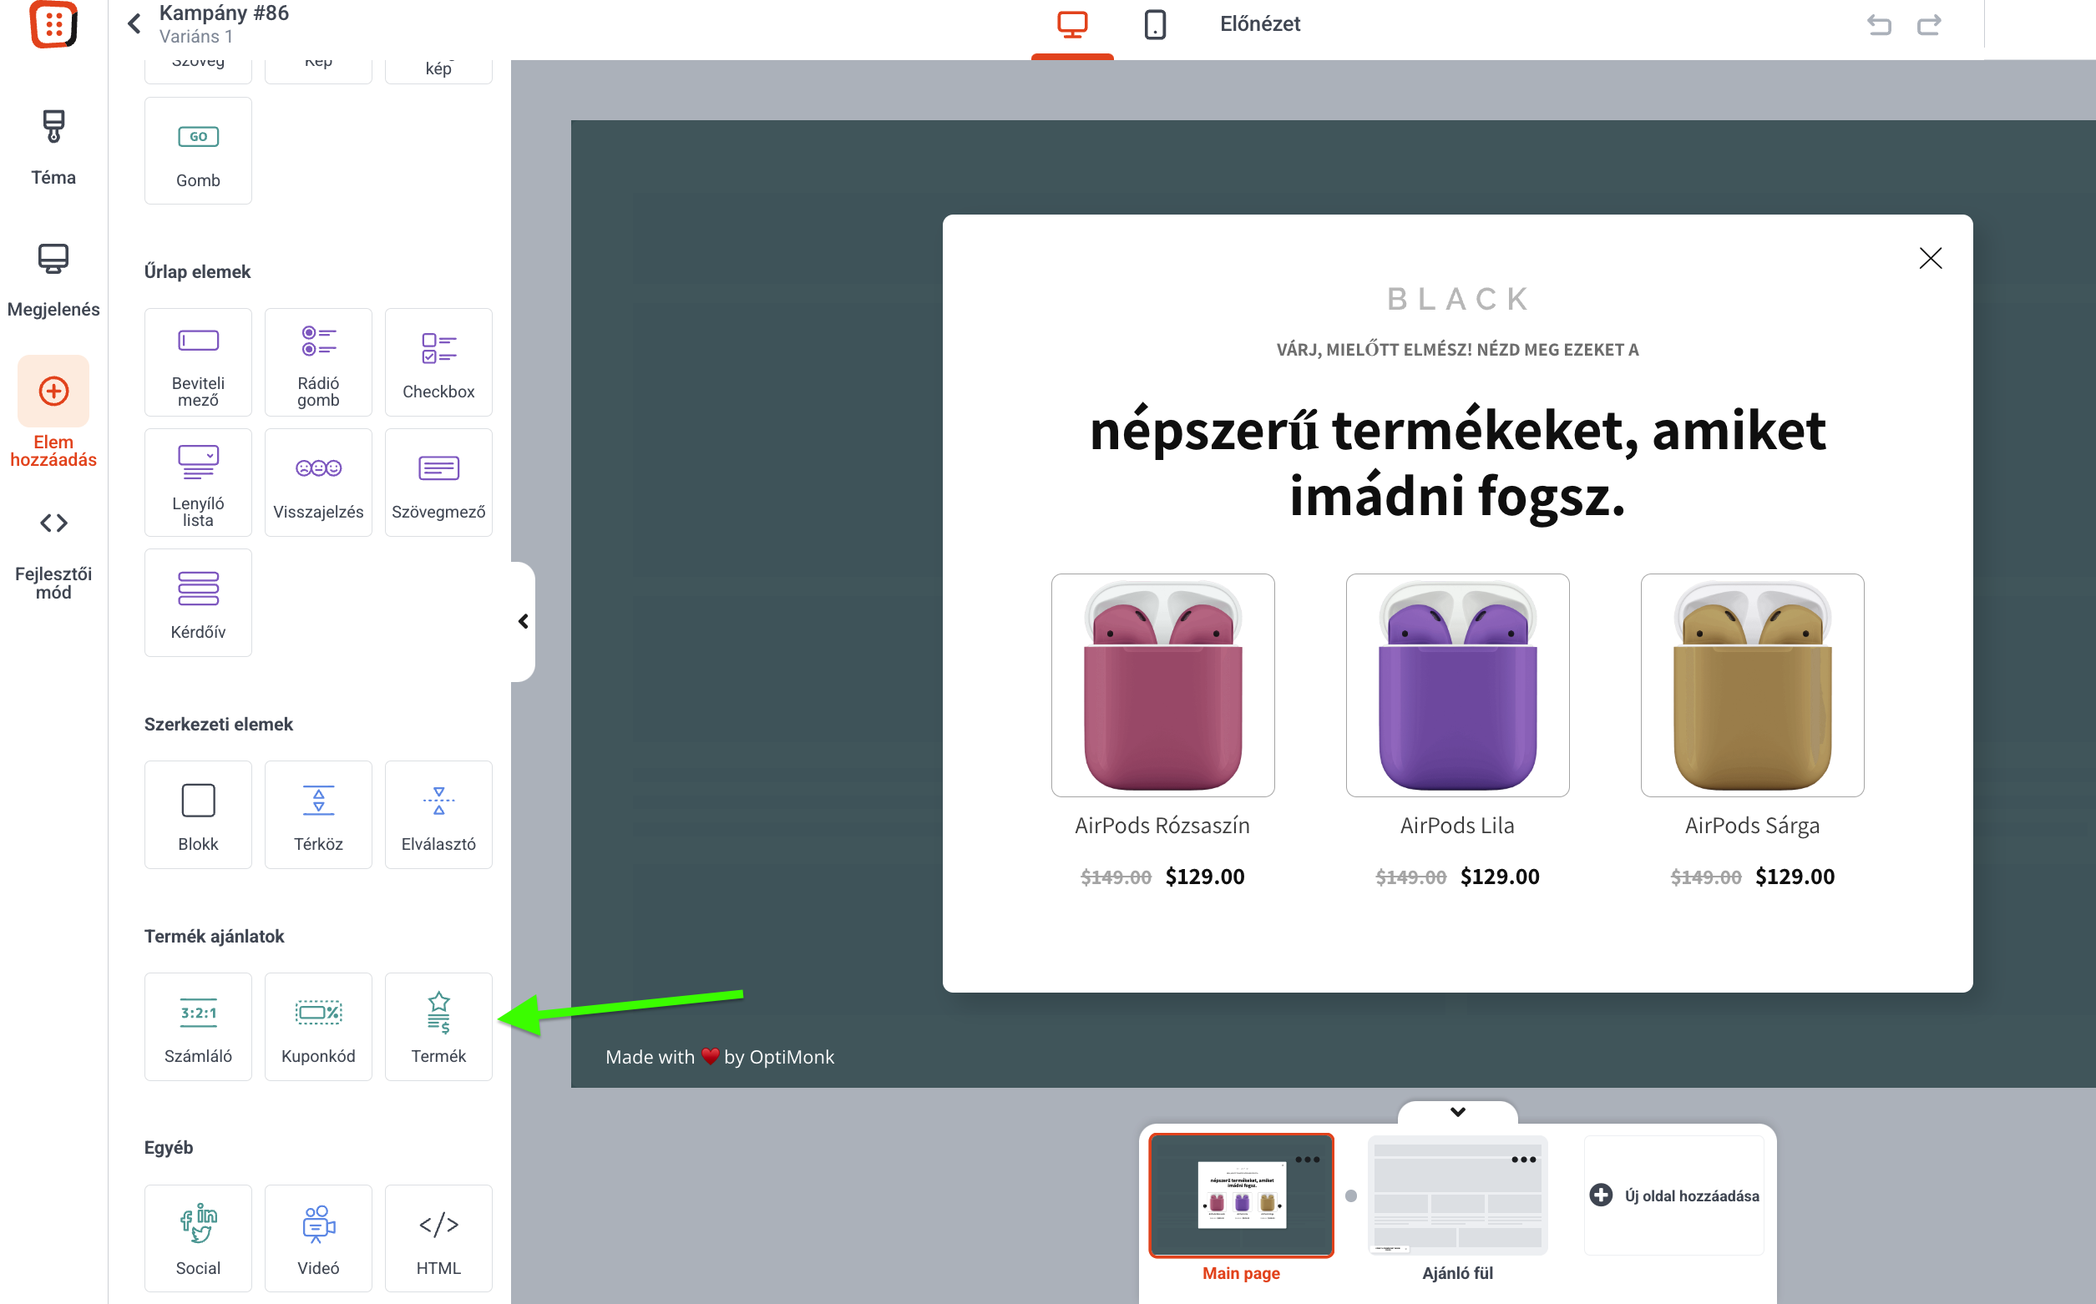Click 'Made with by OptiMonk' link

pos(719,1057)
